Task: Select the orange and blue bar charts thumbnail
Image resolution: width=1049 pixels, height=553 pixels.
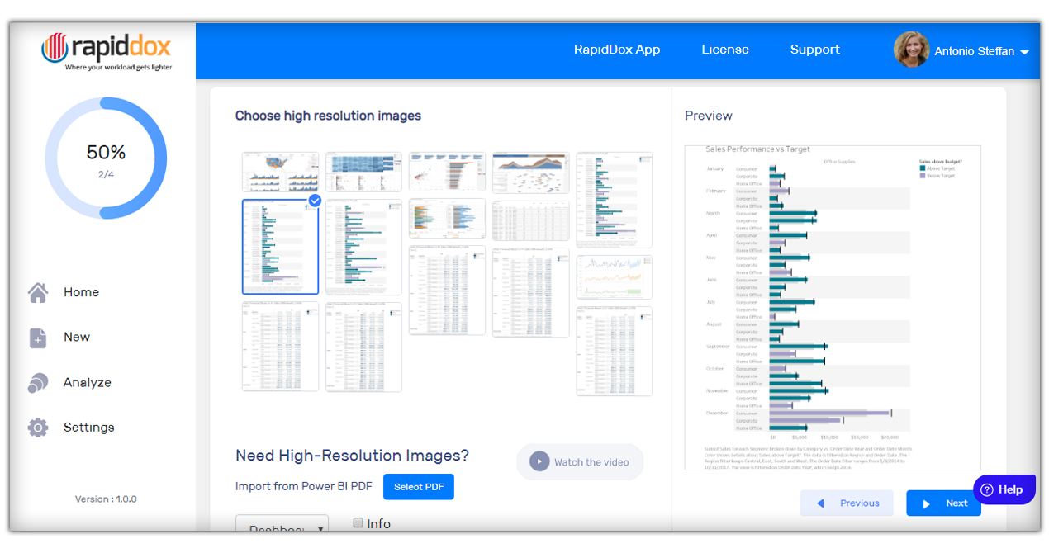Action: click(447, 218)
